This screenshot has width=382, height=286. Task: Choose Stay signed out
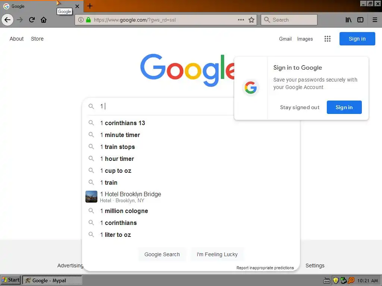[300, 107]
